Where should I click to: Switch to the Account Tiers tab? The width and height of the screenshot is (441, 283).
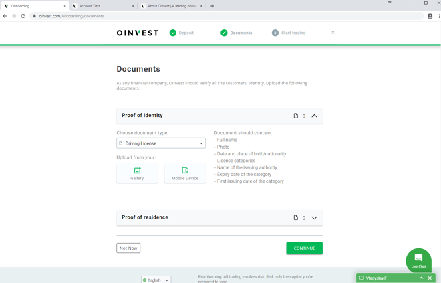click(104, 6)
